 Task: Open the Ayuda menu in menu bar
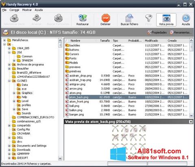click(39, 10)
